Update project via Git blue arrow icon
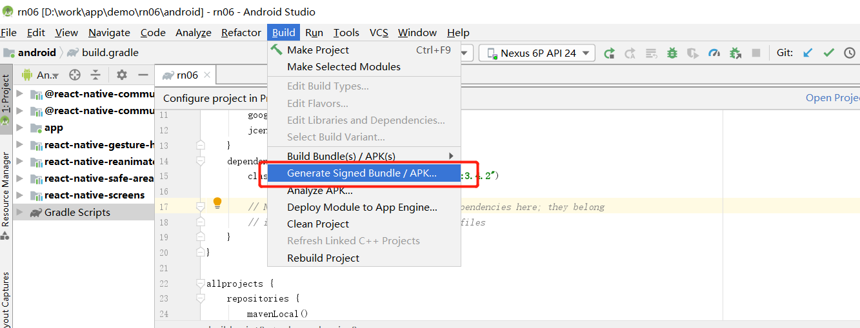Viewport: 860px width, 328px height. point(808,53)
